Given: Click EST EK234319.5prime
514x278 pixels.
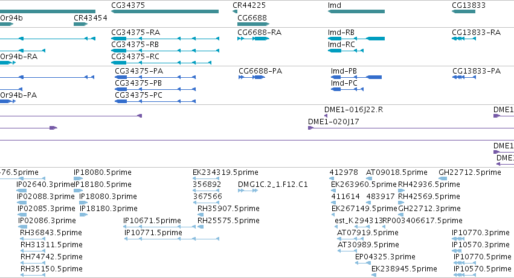Looking at the screenshot, I should coord(225,172).
